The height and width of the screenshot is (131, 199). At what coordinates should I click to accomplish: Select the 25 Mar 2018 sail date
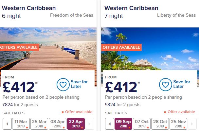(39, 124)
